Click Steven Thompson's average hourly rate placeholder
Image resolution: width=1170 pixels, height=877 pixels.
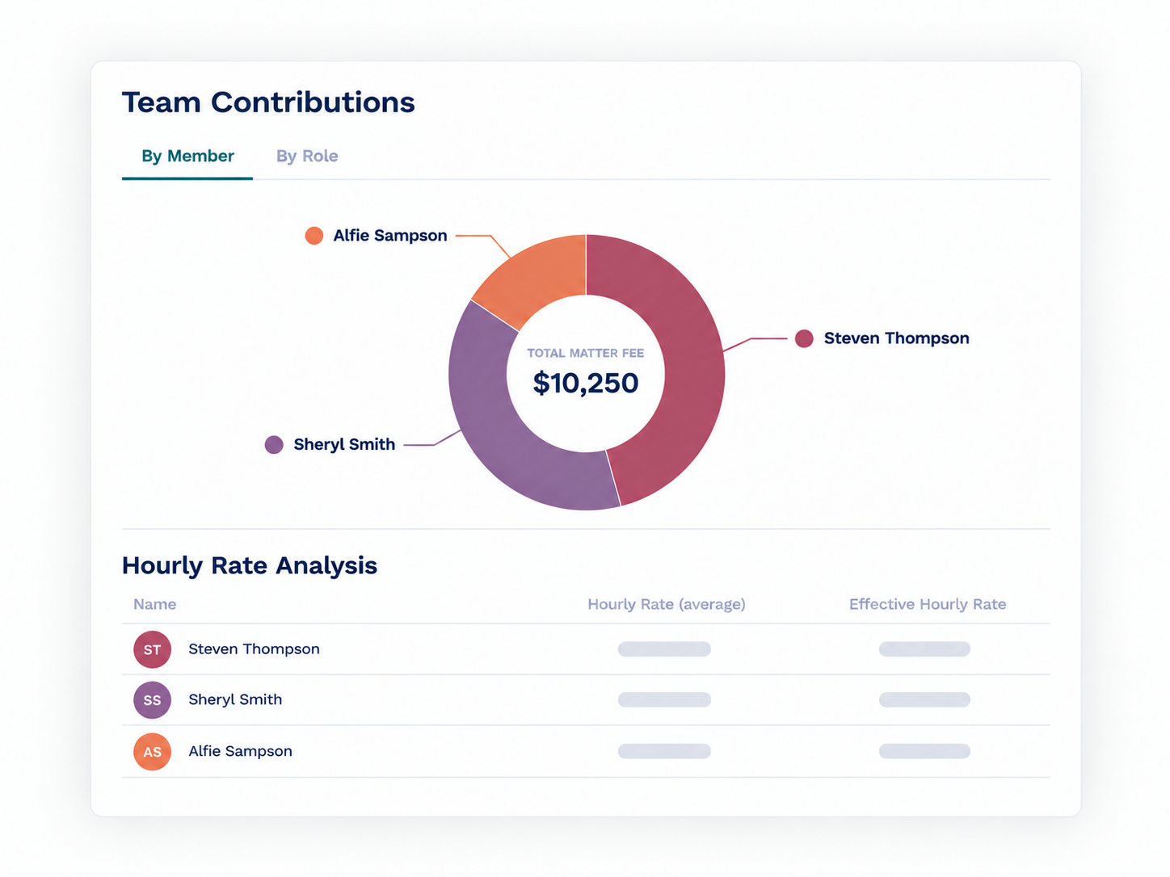pyautogui.click(x=664, y=649)
